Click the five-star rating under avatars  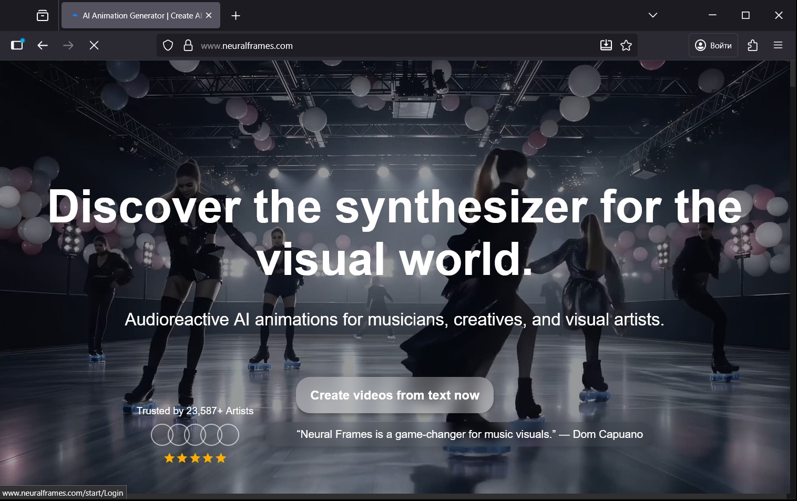(195, 458)
